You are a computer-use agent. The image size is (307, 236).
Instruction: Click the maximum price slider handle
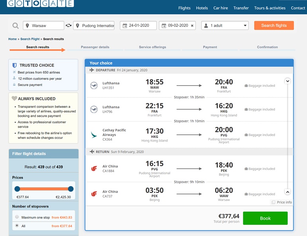[71, 189]
